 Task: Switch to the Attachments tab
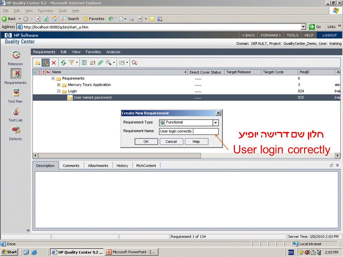coord(98,166)
